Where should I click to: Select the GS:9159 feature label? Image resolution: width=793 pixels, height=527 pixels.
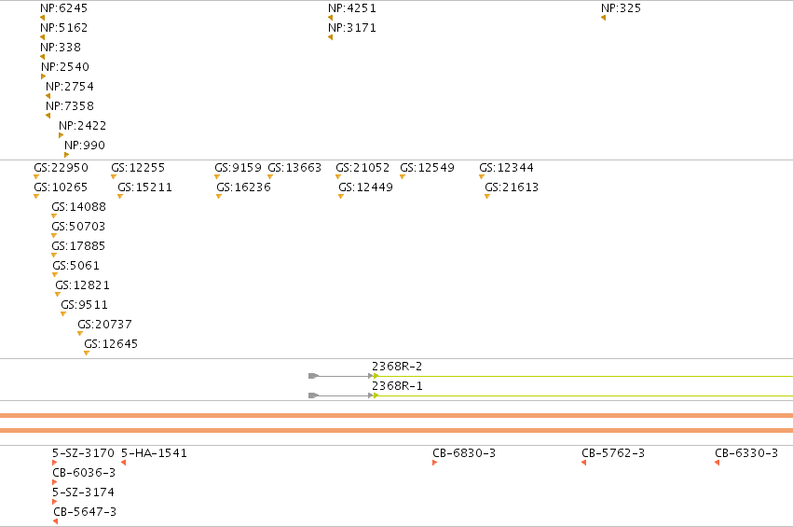(239, 168)
